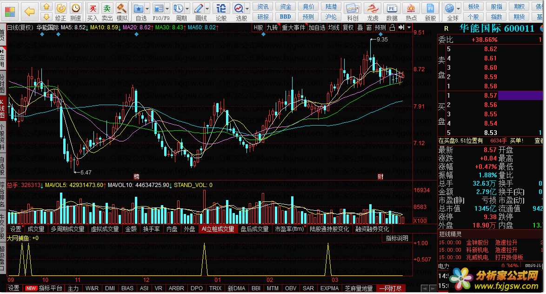This screenshot has width=546, height=294.
Task: Select the 画线 pencil drawing tool
Action: click(x=199, y=8)
